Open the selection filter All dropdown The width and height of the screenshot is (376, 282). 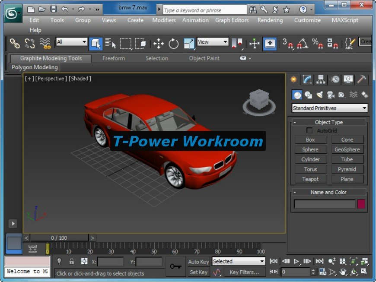[71, 42]
